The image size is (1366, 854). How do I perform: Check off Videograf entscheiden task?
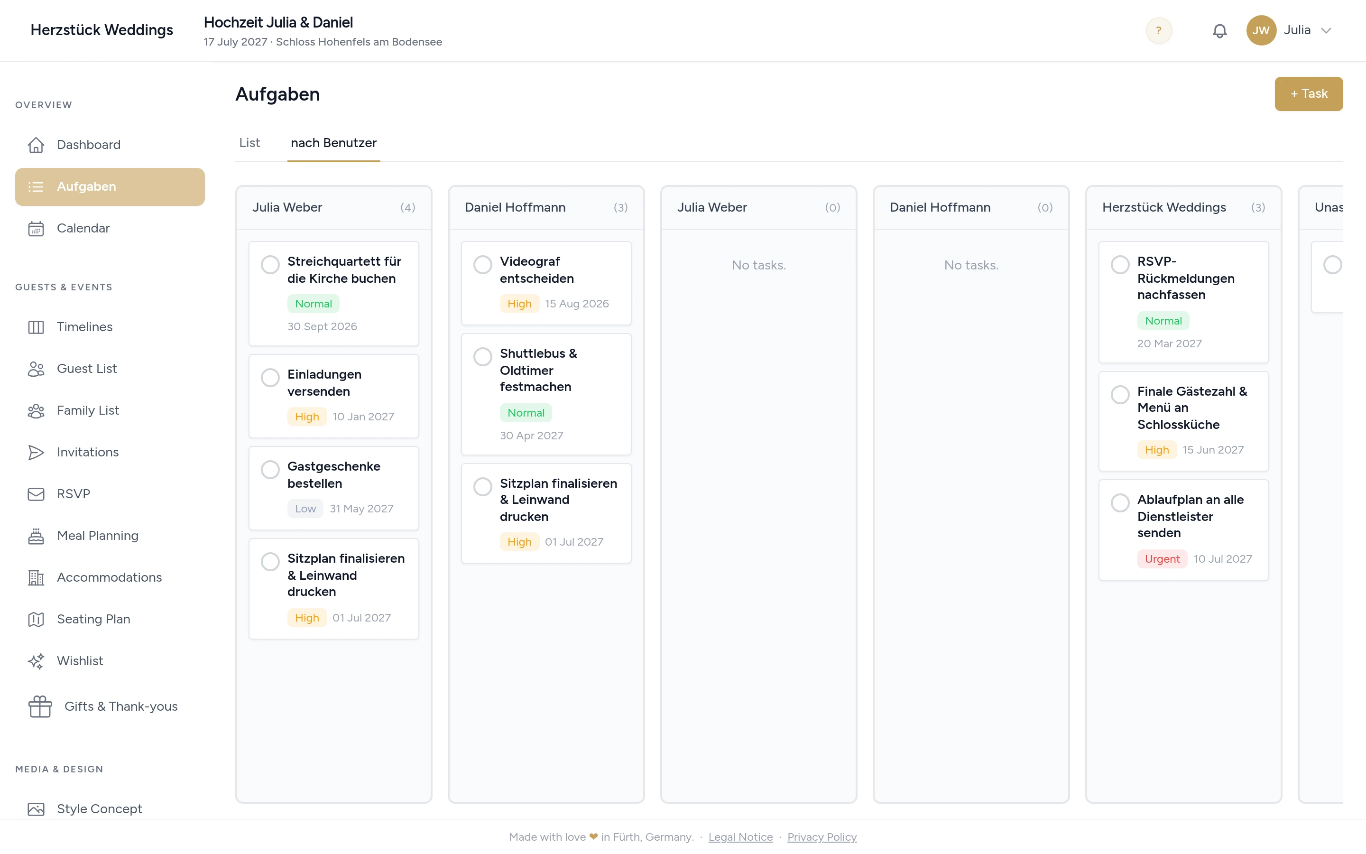(x=483, y=264)
